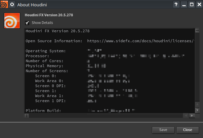Click the 'Processor:' label
203x138 pixels.
click(x=37, y=56)
